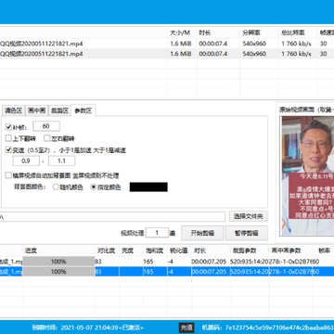Viewport: 334px width, 334px height.
Task: Open the 画中画 tab
Action: tap(37, 110)
